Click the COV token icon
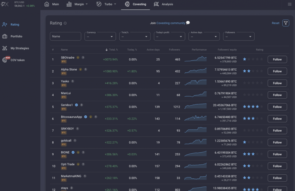Image resolution: width=295 pixels, height=191 pixels. pyautogui.click(x=5, y=60)
